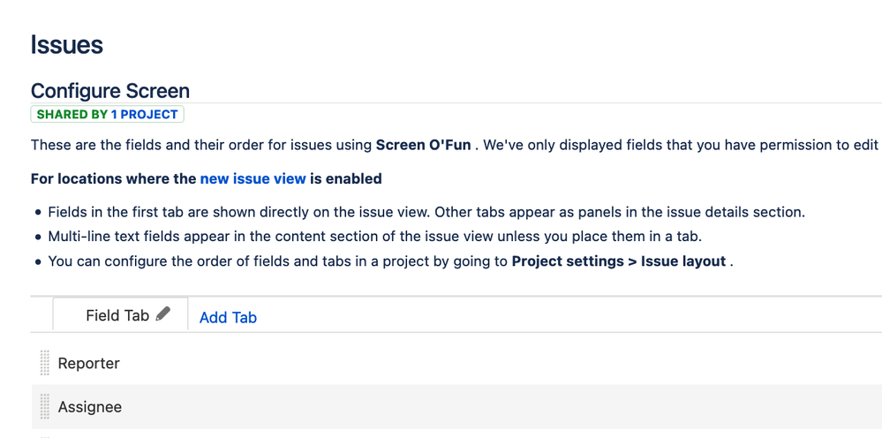Image resolution: width=882 pixels, height=438 pixels.
Task: Click the Project settings > Issue layout text
Action: (619, 261)
